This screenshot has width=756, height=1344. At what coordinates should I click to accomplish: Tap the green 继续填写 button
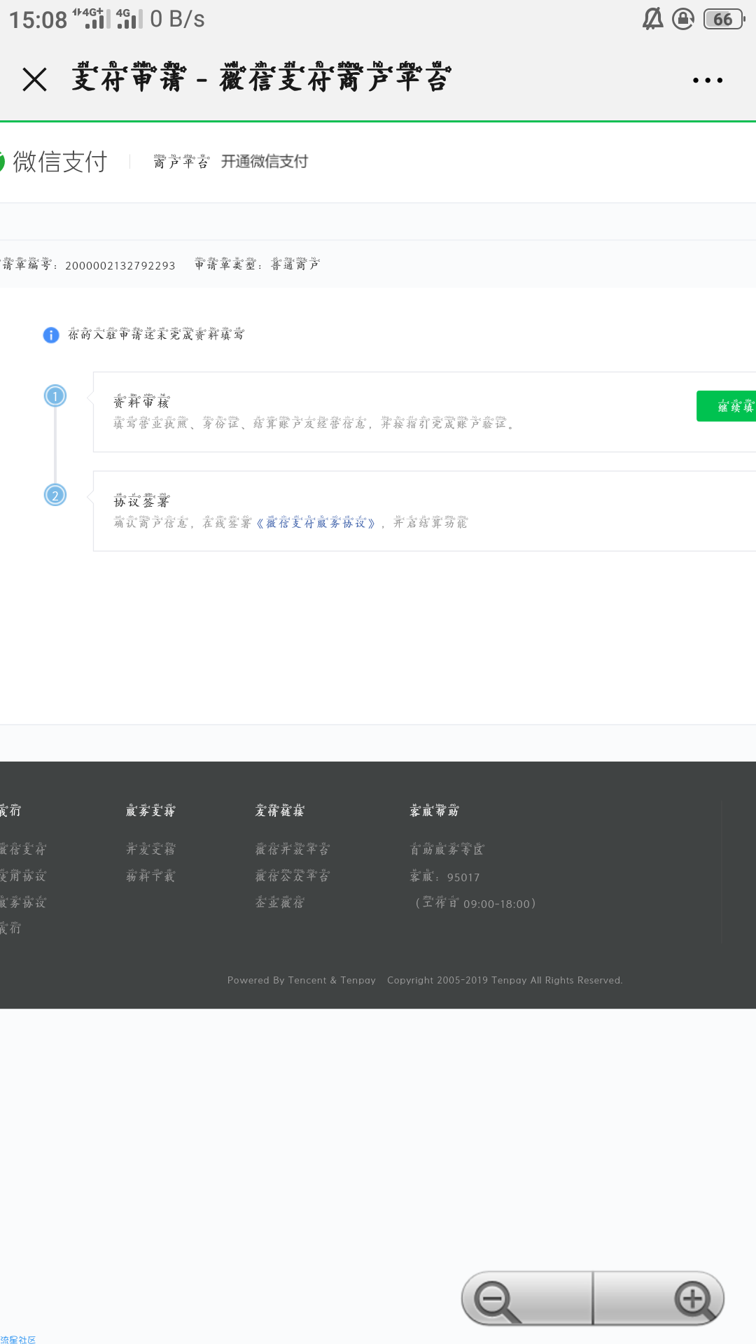click(x=727, y=406)
